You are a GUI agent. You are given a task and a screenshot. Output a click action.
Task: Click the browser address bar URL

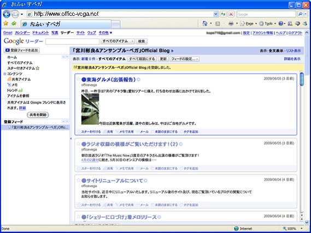point(123,14)
